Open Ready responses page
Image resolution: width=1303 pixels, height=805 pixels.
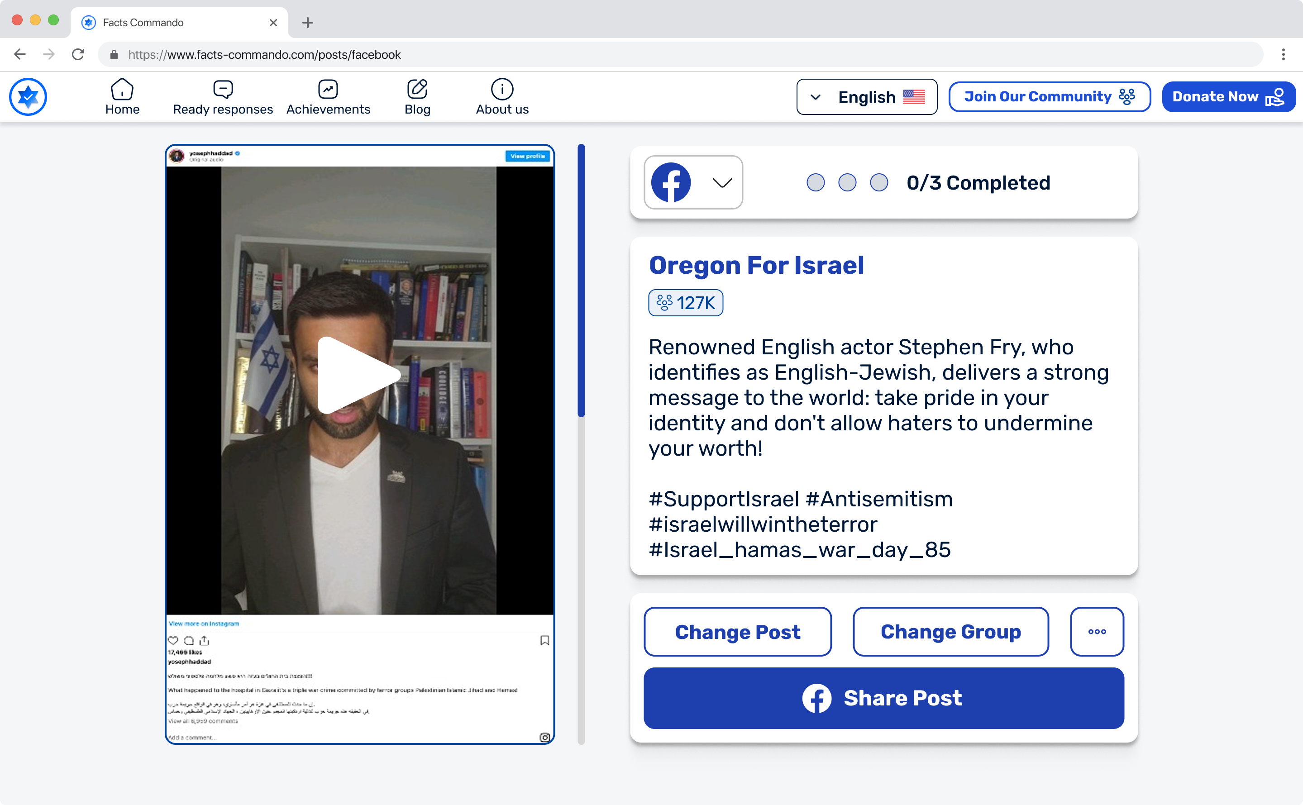pyautogui.click(x=223, y=97)
